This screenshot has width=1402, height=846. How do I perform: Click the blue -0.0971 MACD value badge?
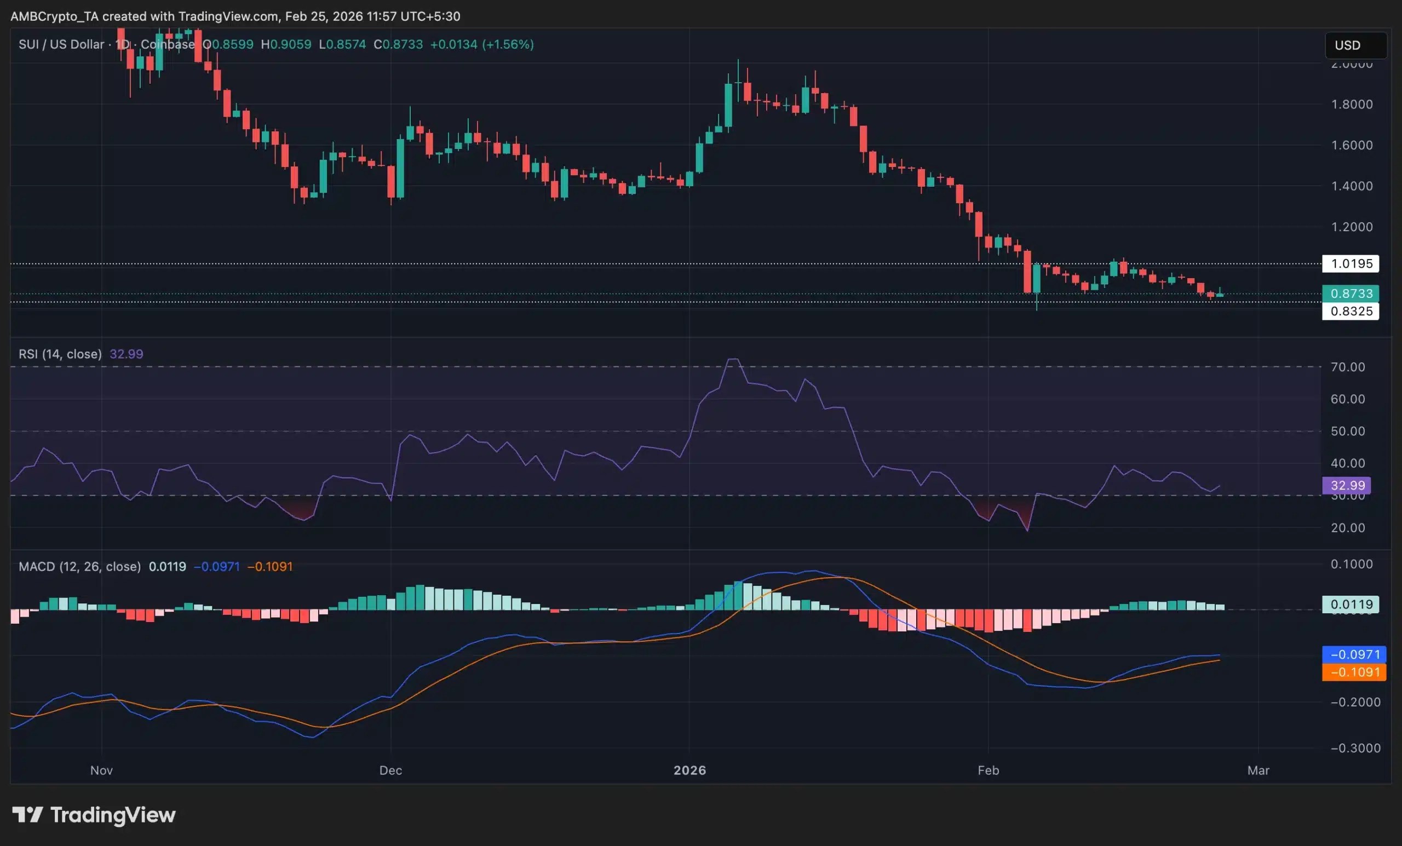[x=1355, y=654]
